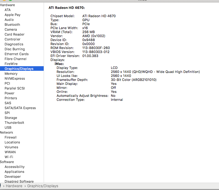This screenshot has height=190, width=219.
Task: Click Chipset Model value text
Action: point(99,16)
